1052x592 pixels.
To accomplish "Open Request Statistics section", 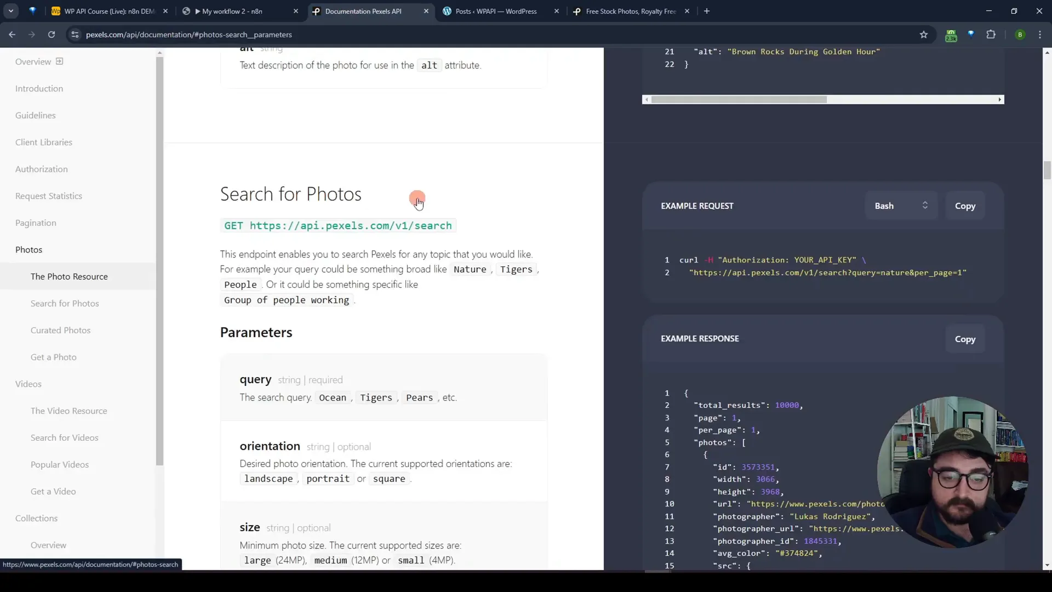I will tap(49, 196).
